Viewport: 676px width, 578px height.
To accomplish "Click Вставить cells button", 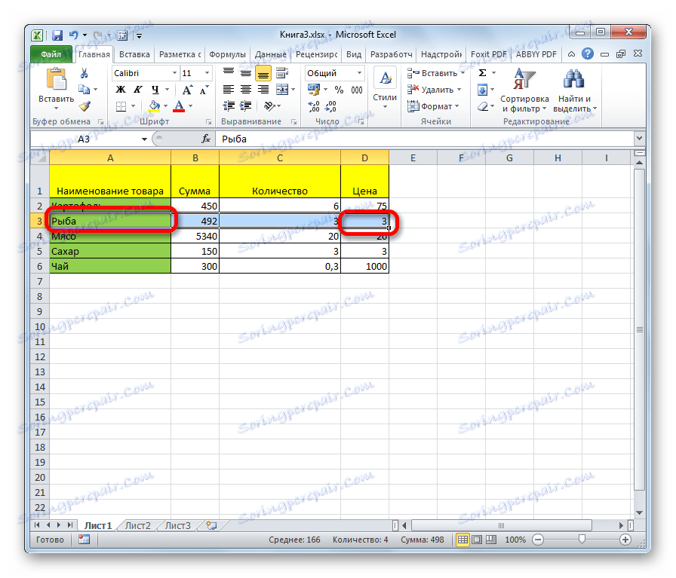I will (436, 73).
